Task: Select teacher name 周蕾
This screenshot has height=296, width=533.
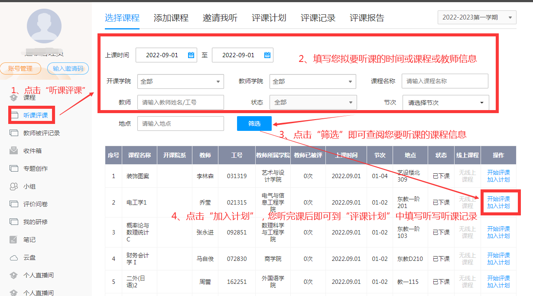Action: [x=205, y=282]
